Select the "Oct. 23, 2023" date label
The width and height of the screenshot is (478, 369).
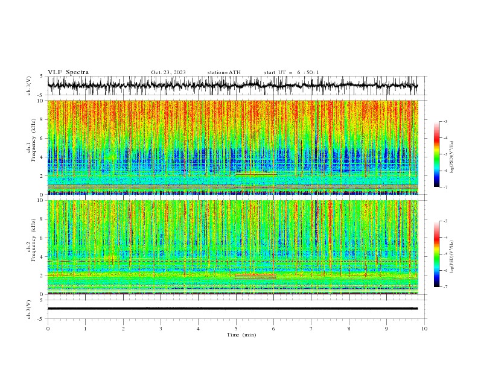click(x=168, y=72)
